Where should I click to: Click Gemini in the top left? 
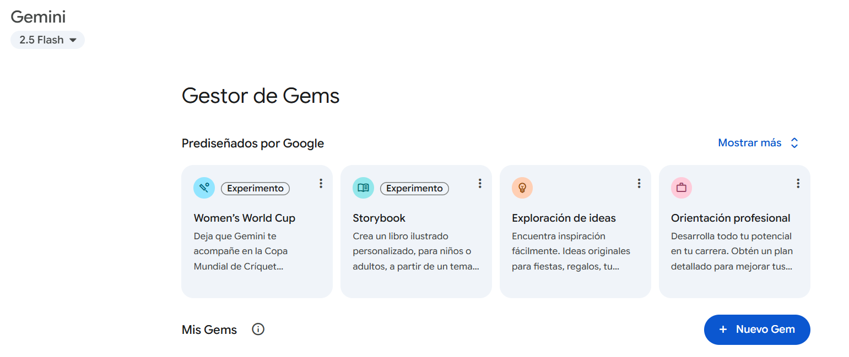click(38, 17)
